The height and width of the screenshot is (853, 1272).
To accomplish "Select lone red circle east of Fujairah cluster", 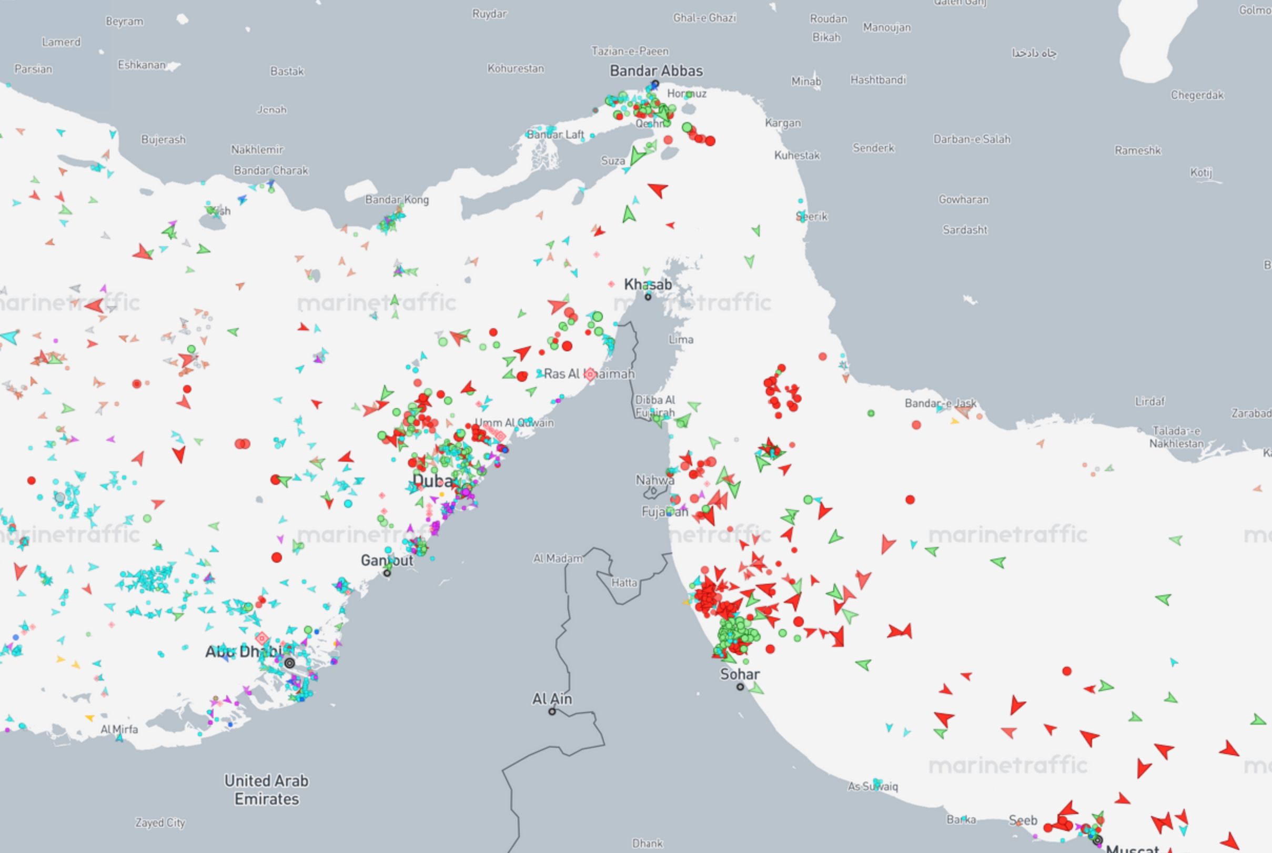I will 910,500.
